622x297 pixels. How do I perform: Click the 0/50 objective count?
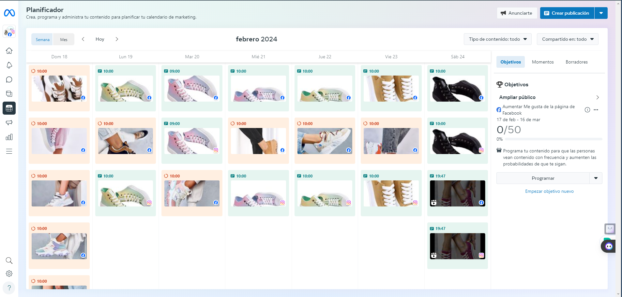tap(508, 130)
